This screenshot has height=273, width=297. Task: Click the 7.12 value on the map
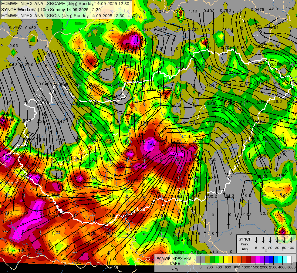[x=177, y=104]
